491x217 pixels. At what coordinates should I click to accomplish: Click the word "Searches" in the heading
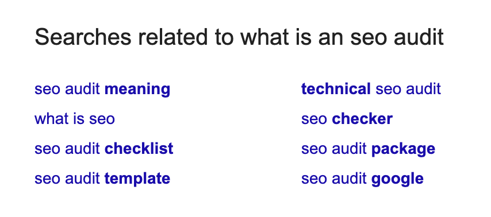pos(83,37)
